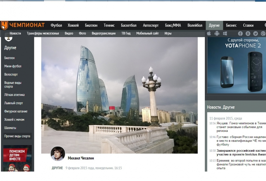Open author name Михаил Чесалин
266x181 pixels.
(x=81, y=158)
